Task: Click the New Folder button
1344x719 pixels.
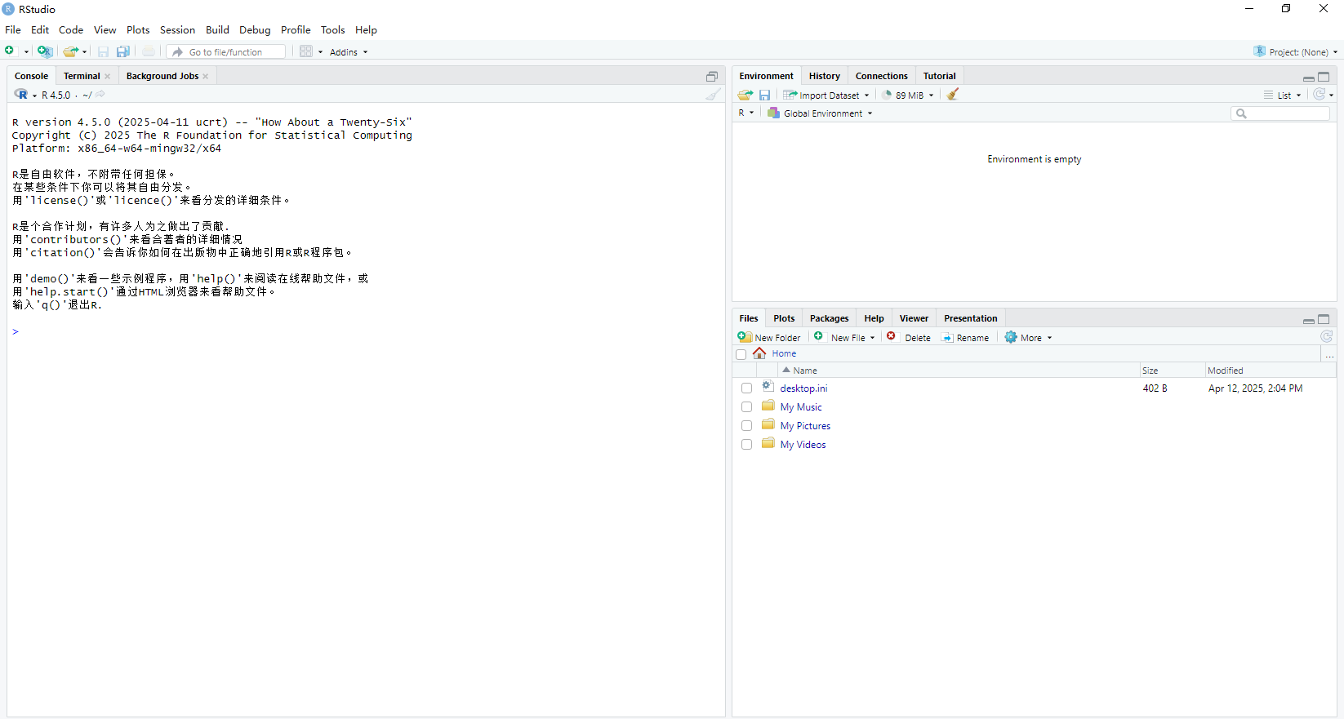Action: [769, 338]
